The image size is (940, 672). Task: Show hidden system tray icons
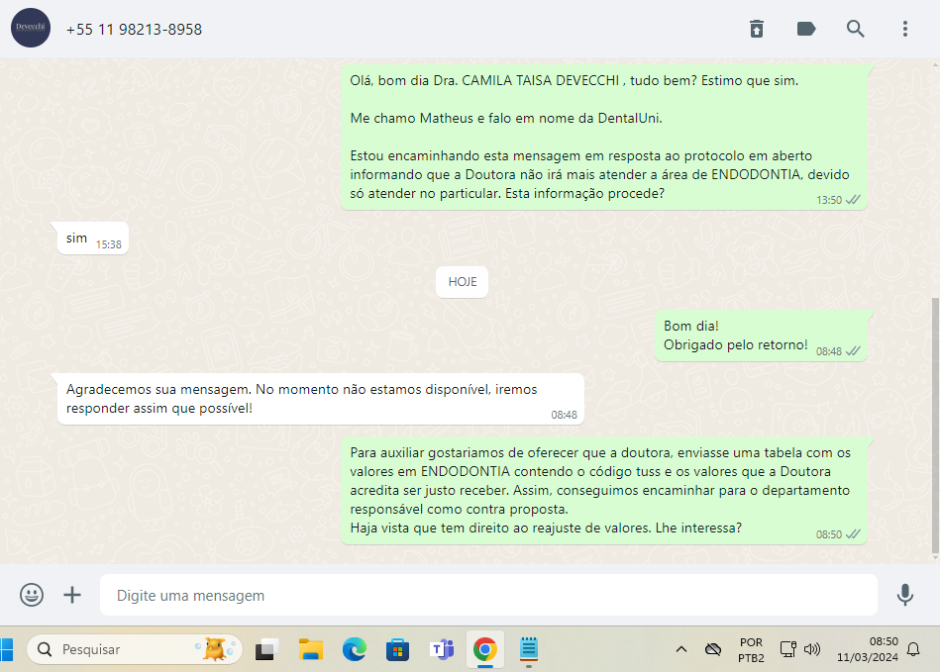click(681, 649)
